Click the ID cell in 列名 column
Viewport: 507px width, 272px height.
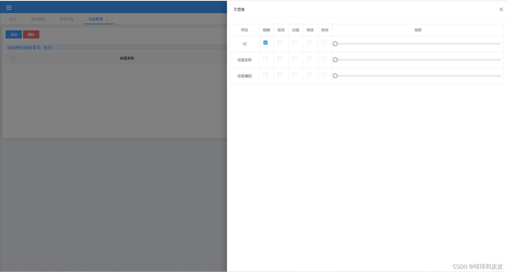(244, 44)
